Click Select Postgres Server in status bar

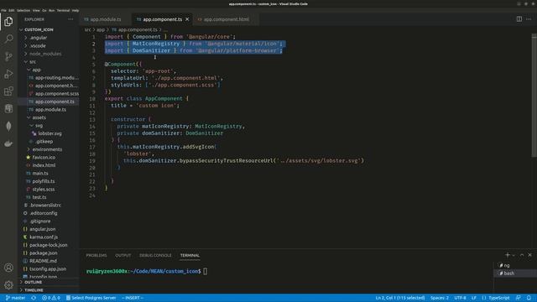coord(91,298)
